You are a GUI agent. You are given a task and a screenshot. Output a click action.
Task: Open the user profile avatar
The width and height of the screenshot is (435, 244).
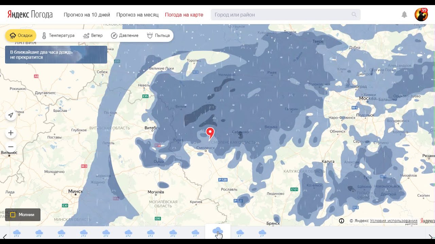421,15
